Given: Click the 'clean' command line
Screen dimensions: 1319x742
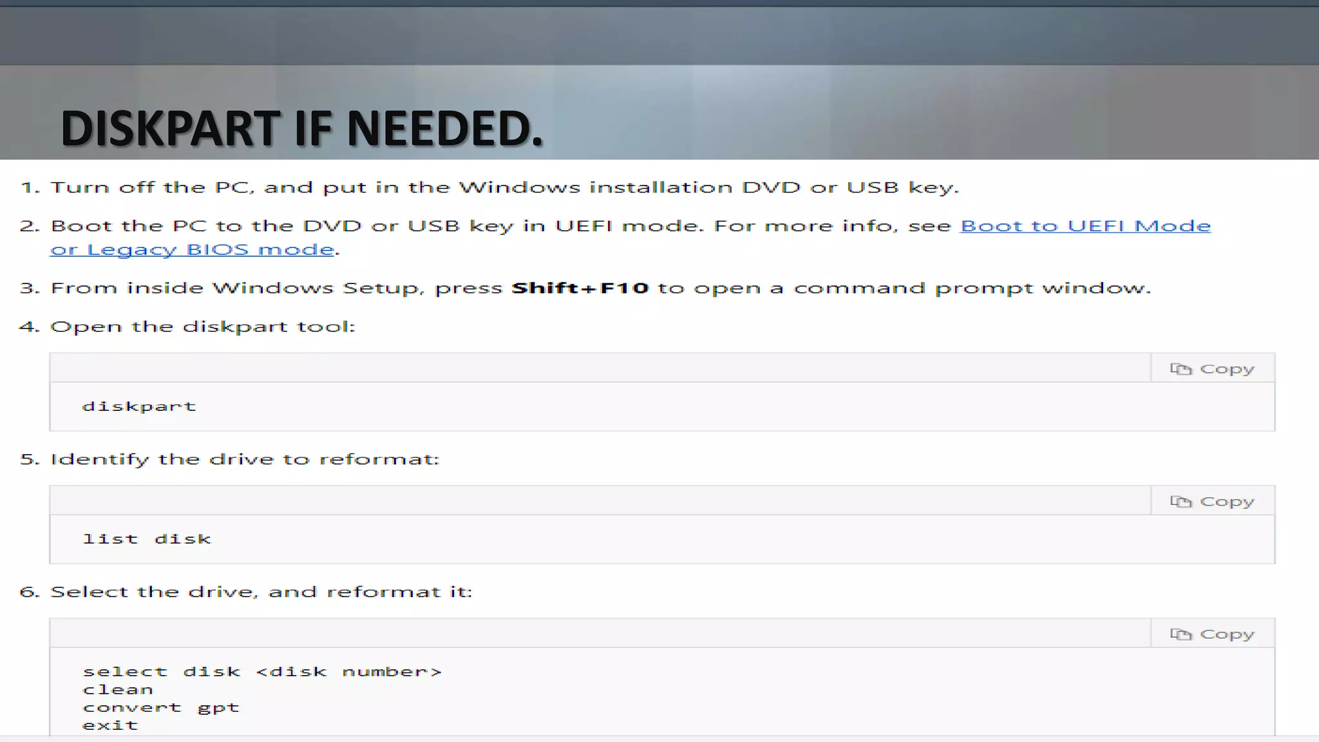Looking at the screenshot, I should [x=118, y=690].
